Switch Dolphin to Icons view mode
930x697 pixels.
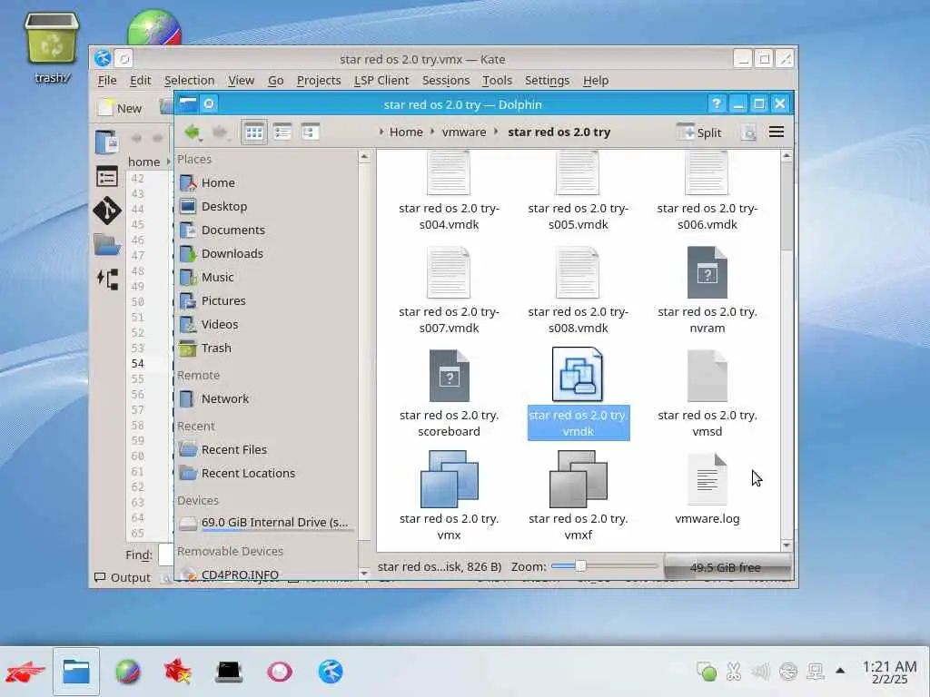pos(254,132)
